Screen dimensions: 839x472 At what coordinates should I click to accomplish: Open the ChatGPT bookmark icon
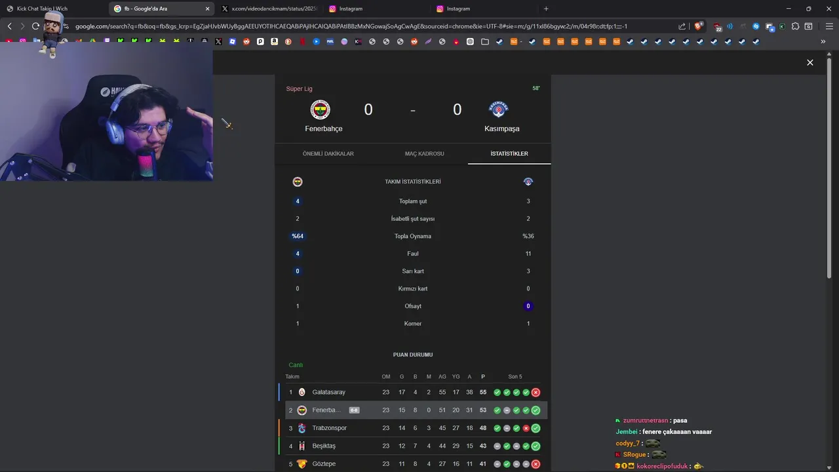click(x=470, y=41)
